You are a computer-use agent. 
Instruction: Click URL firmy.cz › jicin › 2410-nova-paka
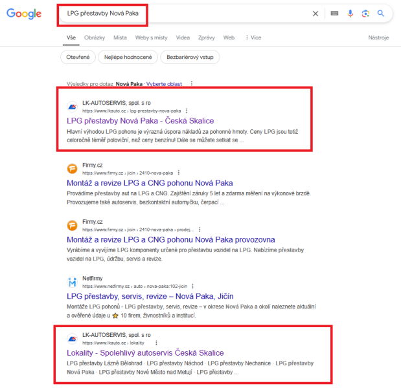point(128,173)
